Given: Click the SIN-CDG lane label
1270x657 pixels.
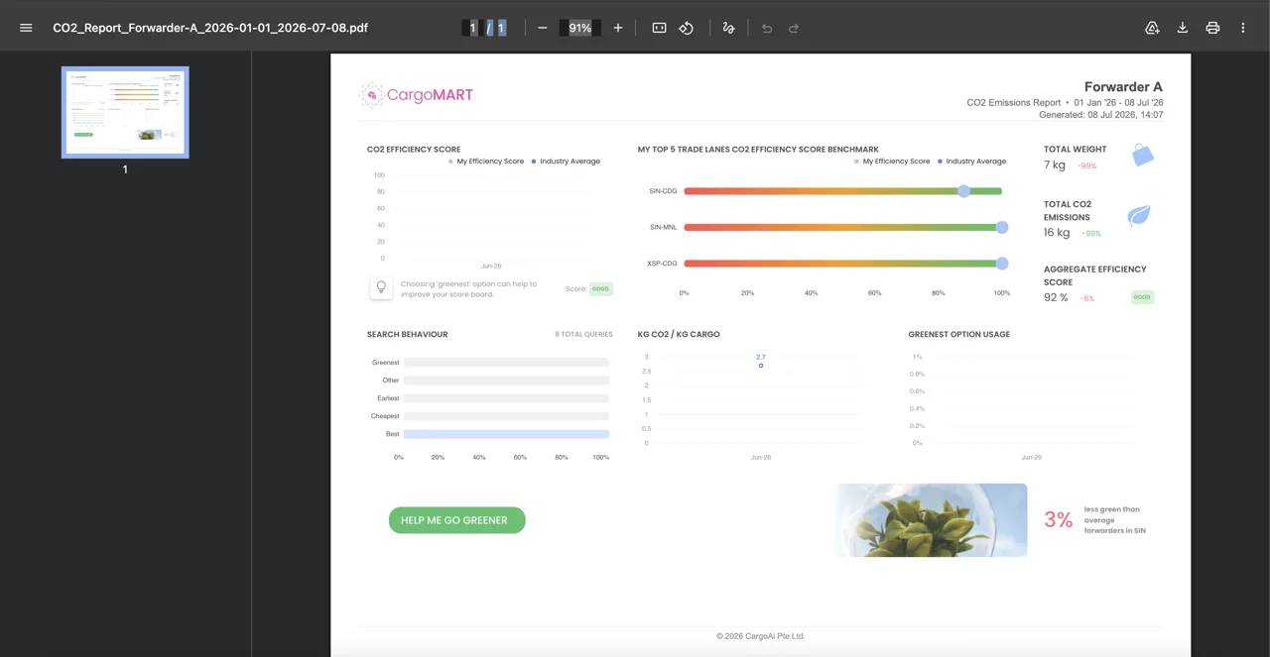Looking at the screenshot, I should tap(663, 191).
